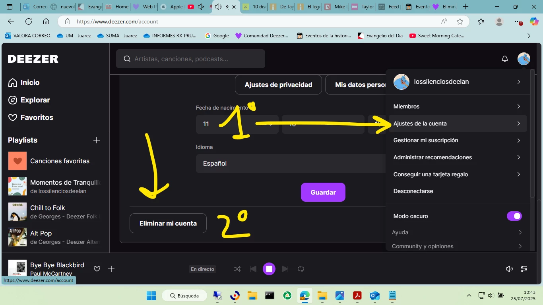Expand the Ayuda chevron
This screenshot has width=543, height=305.
point(520,232)
